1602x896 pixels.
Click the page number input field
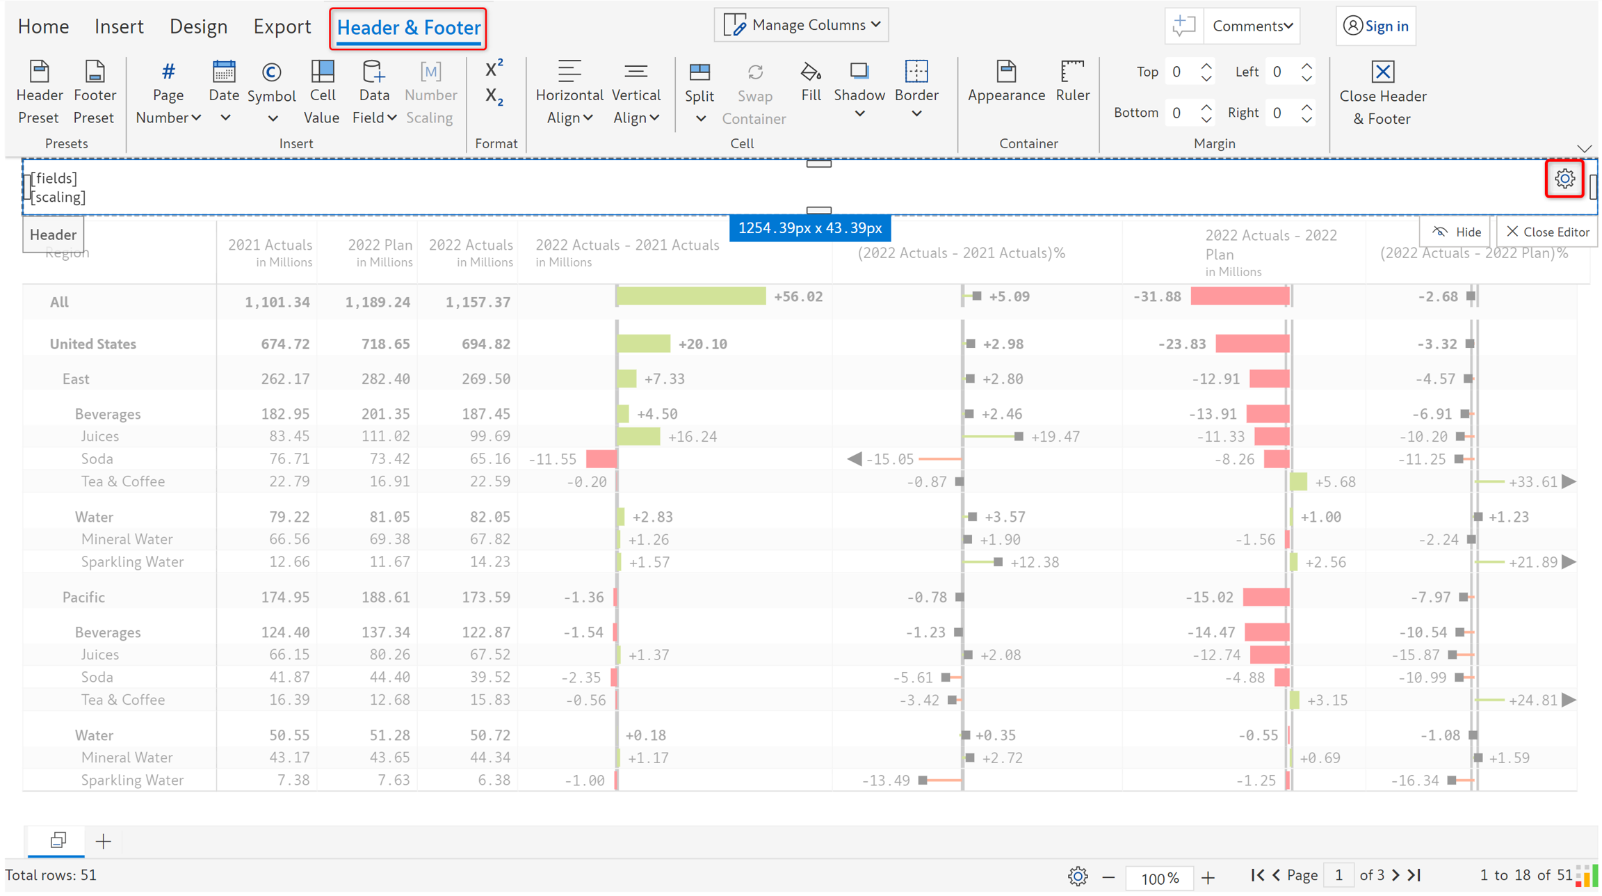tap(1338, 875)
